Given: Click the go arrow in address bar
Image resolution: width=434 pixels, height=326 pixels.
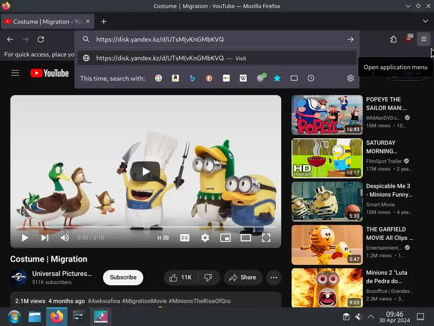Looking at the screenshot, I should (x=351, y=39).
